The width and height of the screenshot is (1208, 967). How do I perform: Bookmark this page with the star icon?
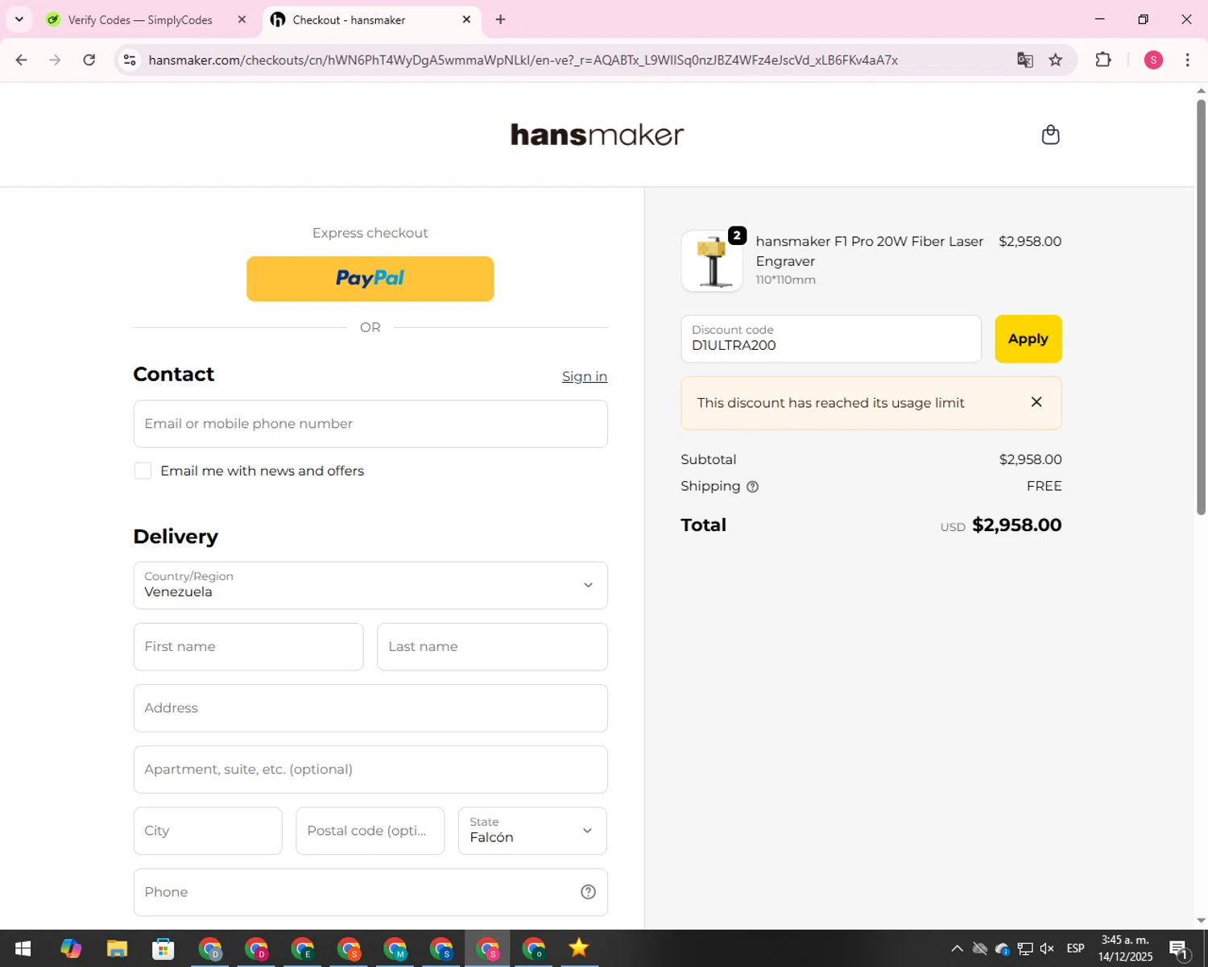[1055, 60]
